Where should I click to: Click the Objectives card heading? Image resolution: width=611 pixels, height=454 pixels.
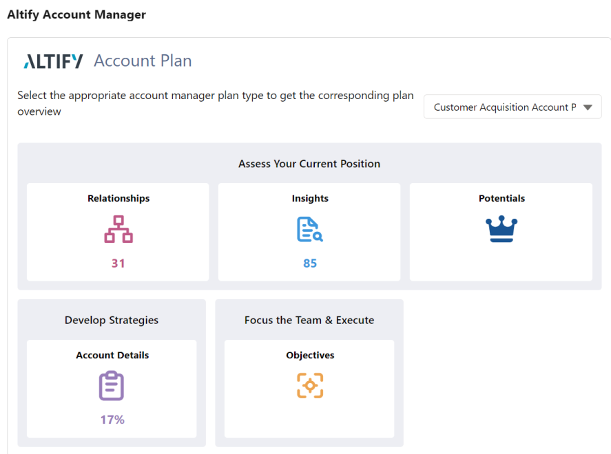310,355
